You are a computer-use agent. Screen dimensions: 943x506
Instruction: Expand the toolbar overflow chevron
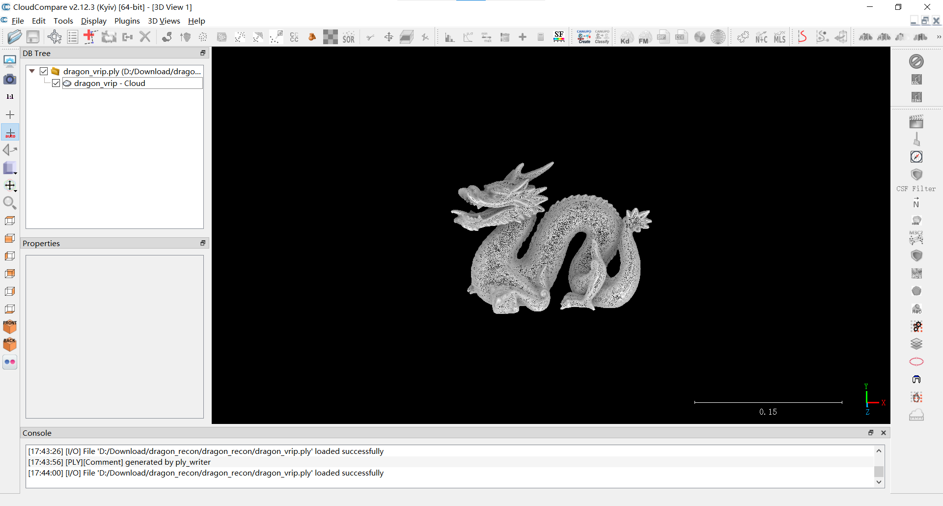939,37
